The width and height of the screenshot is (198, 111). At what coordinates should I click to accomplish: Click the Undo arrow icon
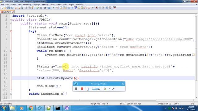pyautogui.click(x=37, y=8)
